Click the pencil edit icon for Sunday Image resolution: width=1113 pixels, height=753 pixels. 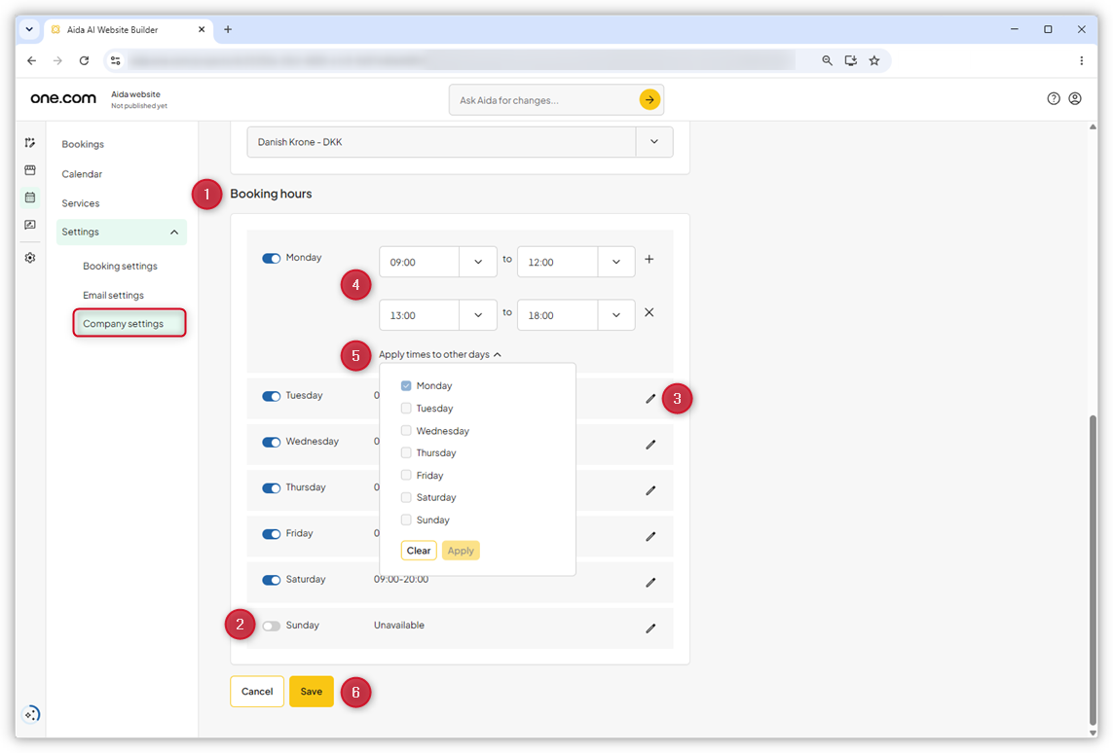pyautogui.click(x=650, y=628)
